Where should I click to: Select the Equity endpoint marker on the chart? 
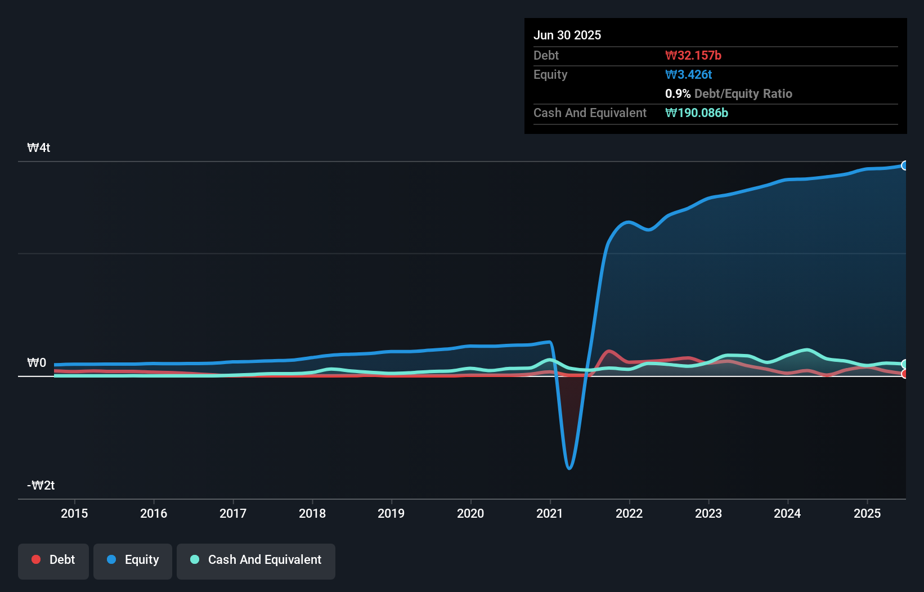[x=905, y=165]
